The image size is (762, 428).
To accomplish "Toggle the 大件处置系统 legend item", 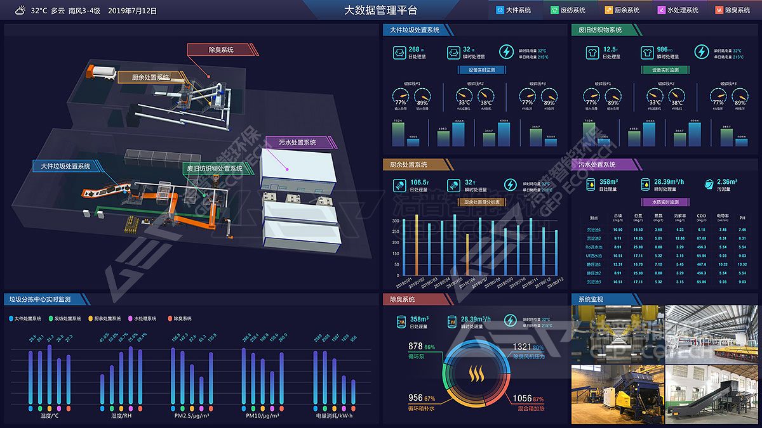I will pyautogui.click(x=25, y=318).
